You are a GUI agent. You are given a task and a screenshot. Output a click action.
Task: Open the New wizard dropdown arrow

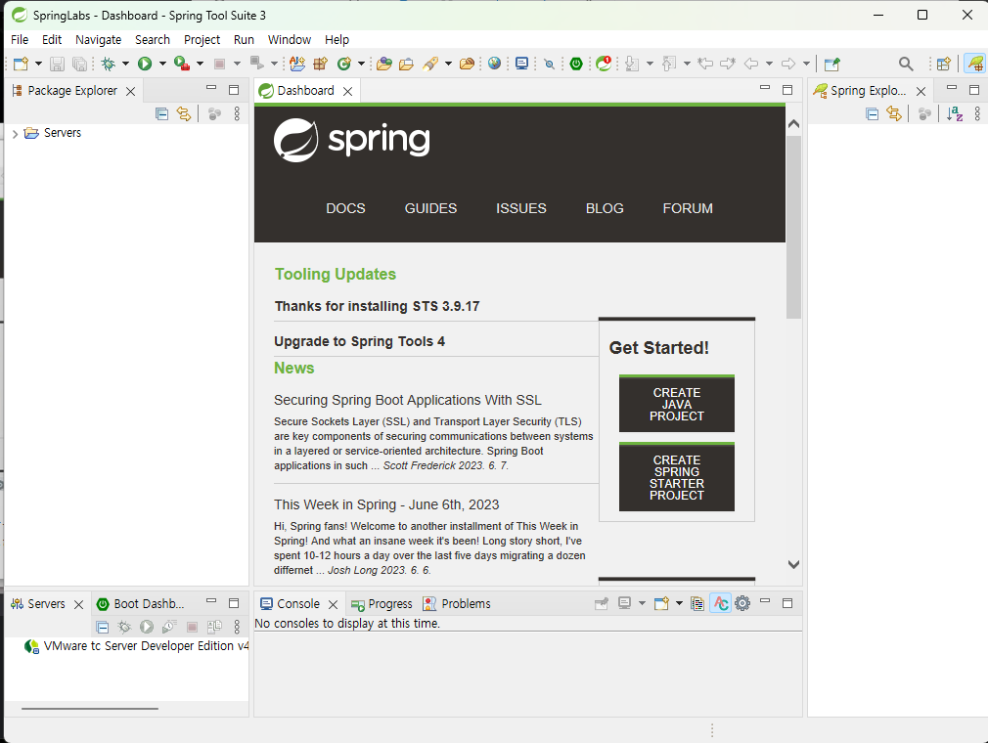pos(38,64)
